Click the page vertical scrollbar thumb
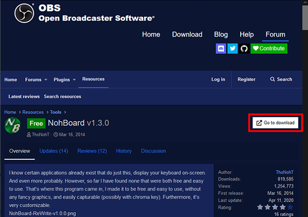This screenshot has width=308, height=217. (305, 18)
